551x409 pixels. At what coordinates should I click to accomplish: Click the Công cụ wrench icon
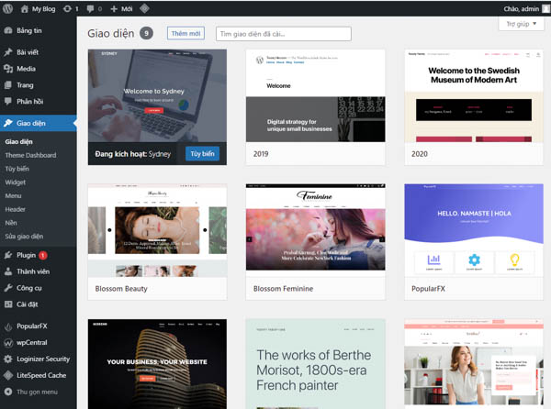[8, 288]
